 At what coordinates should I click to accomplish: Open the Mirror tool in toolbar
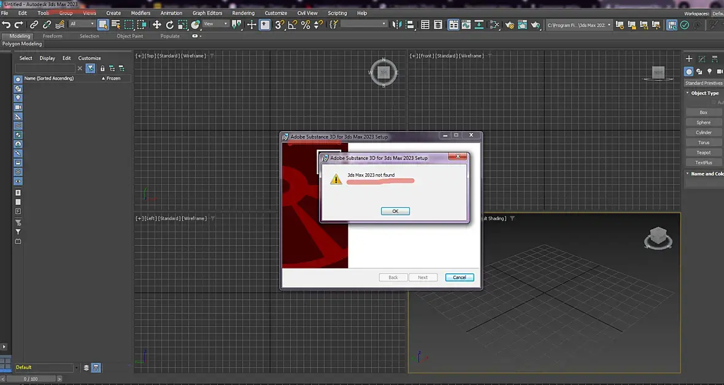[x=396, y=25]
